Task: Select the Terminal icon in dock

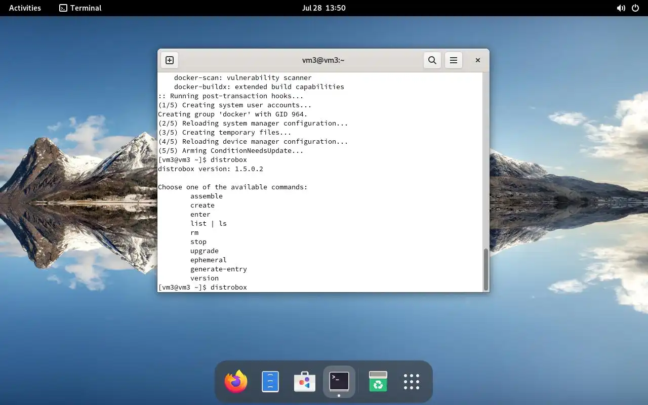Action: pyautogui.click(x=339, y=382)
